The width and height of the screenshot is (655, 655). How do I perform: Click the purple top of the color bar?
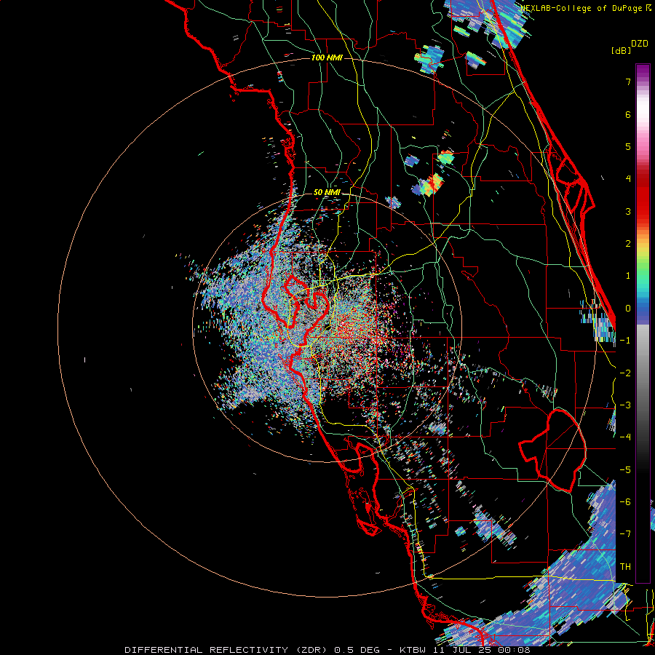(643, 71)
